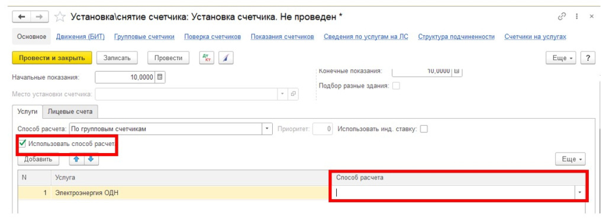Open Движения (БИТ) link
The width and height of the screenshot is (606, 221).
coord(80,37)
